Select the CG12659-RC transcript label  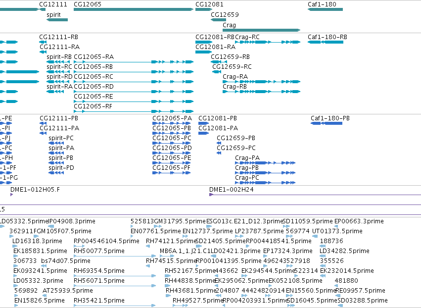[232, 67]
